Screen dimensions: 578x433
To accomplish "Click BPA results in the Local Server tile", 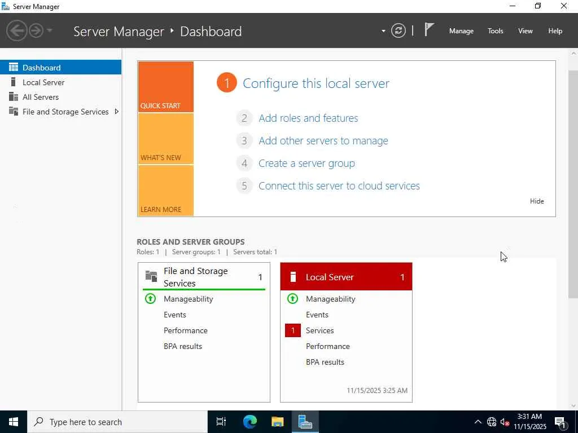I will pos(325,363).
